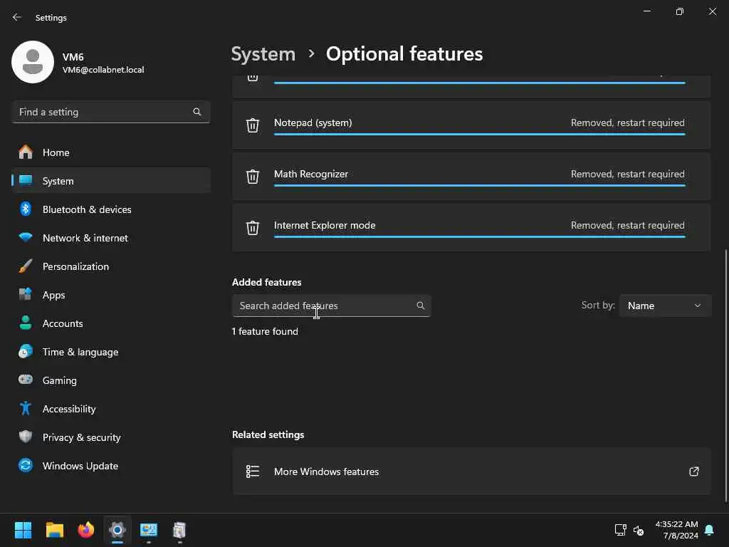Open More Windows features

(x=471, y=472)
